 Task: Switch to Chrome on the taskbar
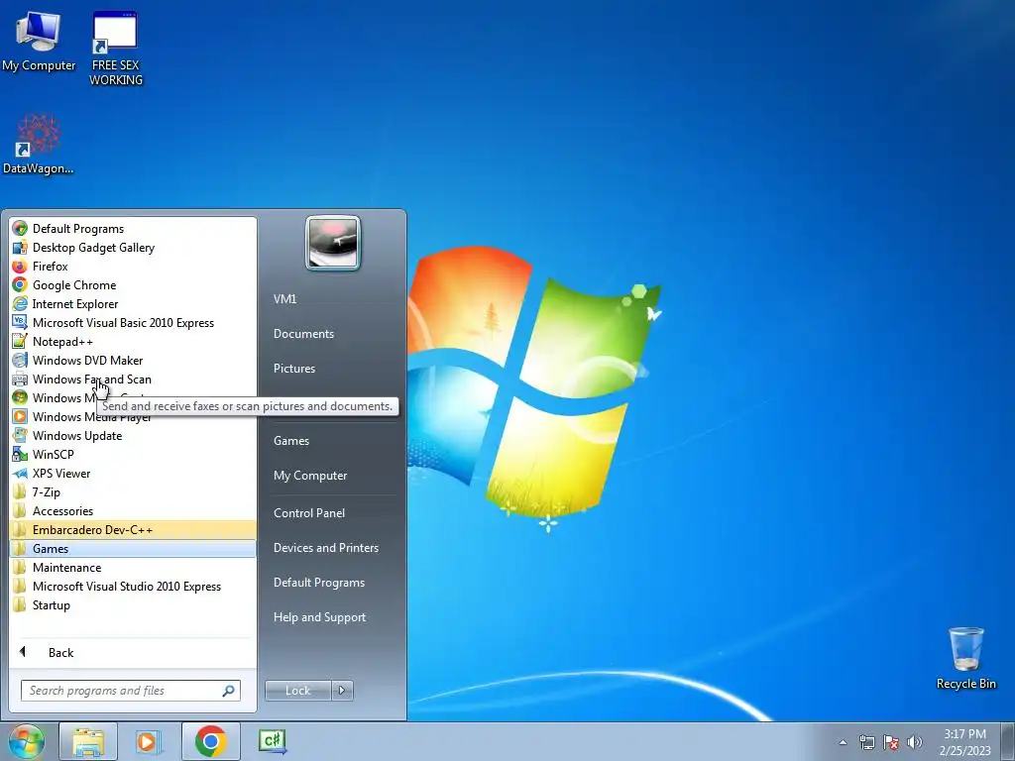coord(210,741)
